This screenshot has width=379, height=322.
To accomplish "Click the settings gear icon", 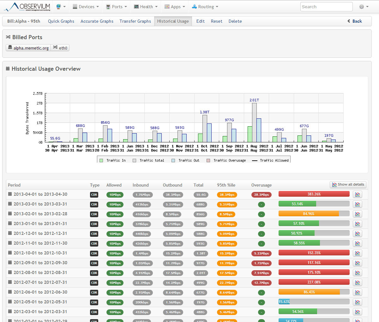I will [x=364, y=7].
